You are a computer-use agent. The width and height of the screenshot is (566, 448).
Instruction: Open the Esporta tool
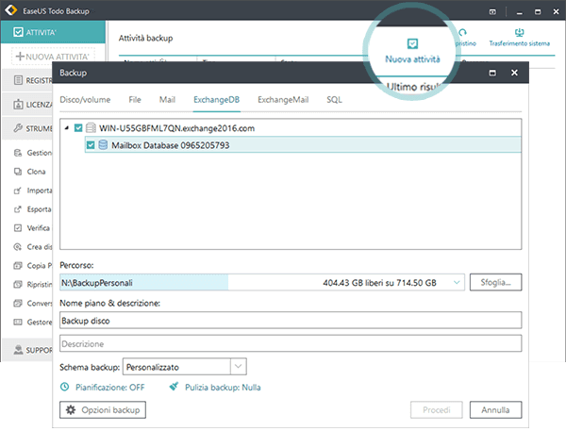[32, 209]
